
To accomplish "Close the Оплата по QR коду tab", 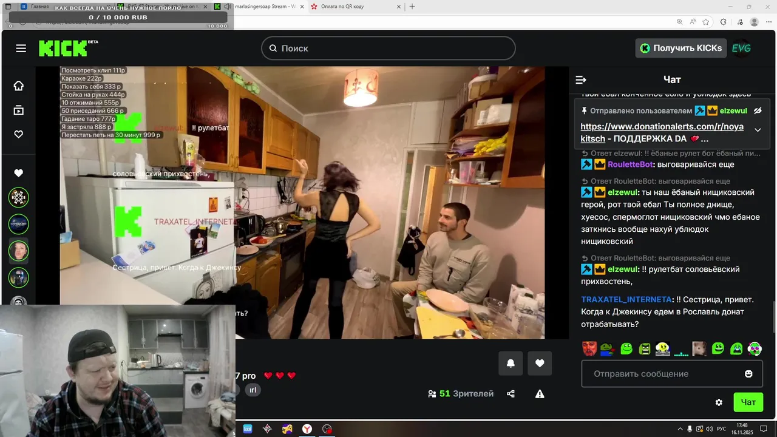I will [x=399, y=7].
